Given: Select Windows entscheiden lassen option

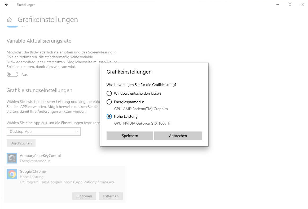Looking at the screenshot, I should pyautogui.click(x=109, y=93).
